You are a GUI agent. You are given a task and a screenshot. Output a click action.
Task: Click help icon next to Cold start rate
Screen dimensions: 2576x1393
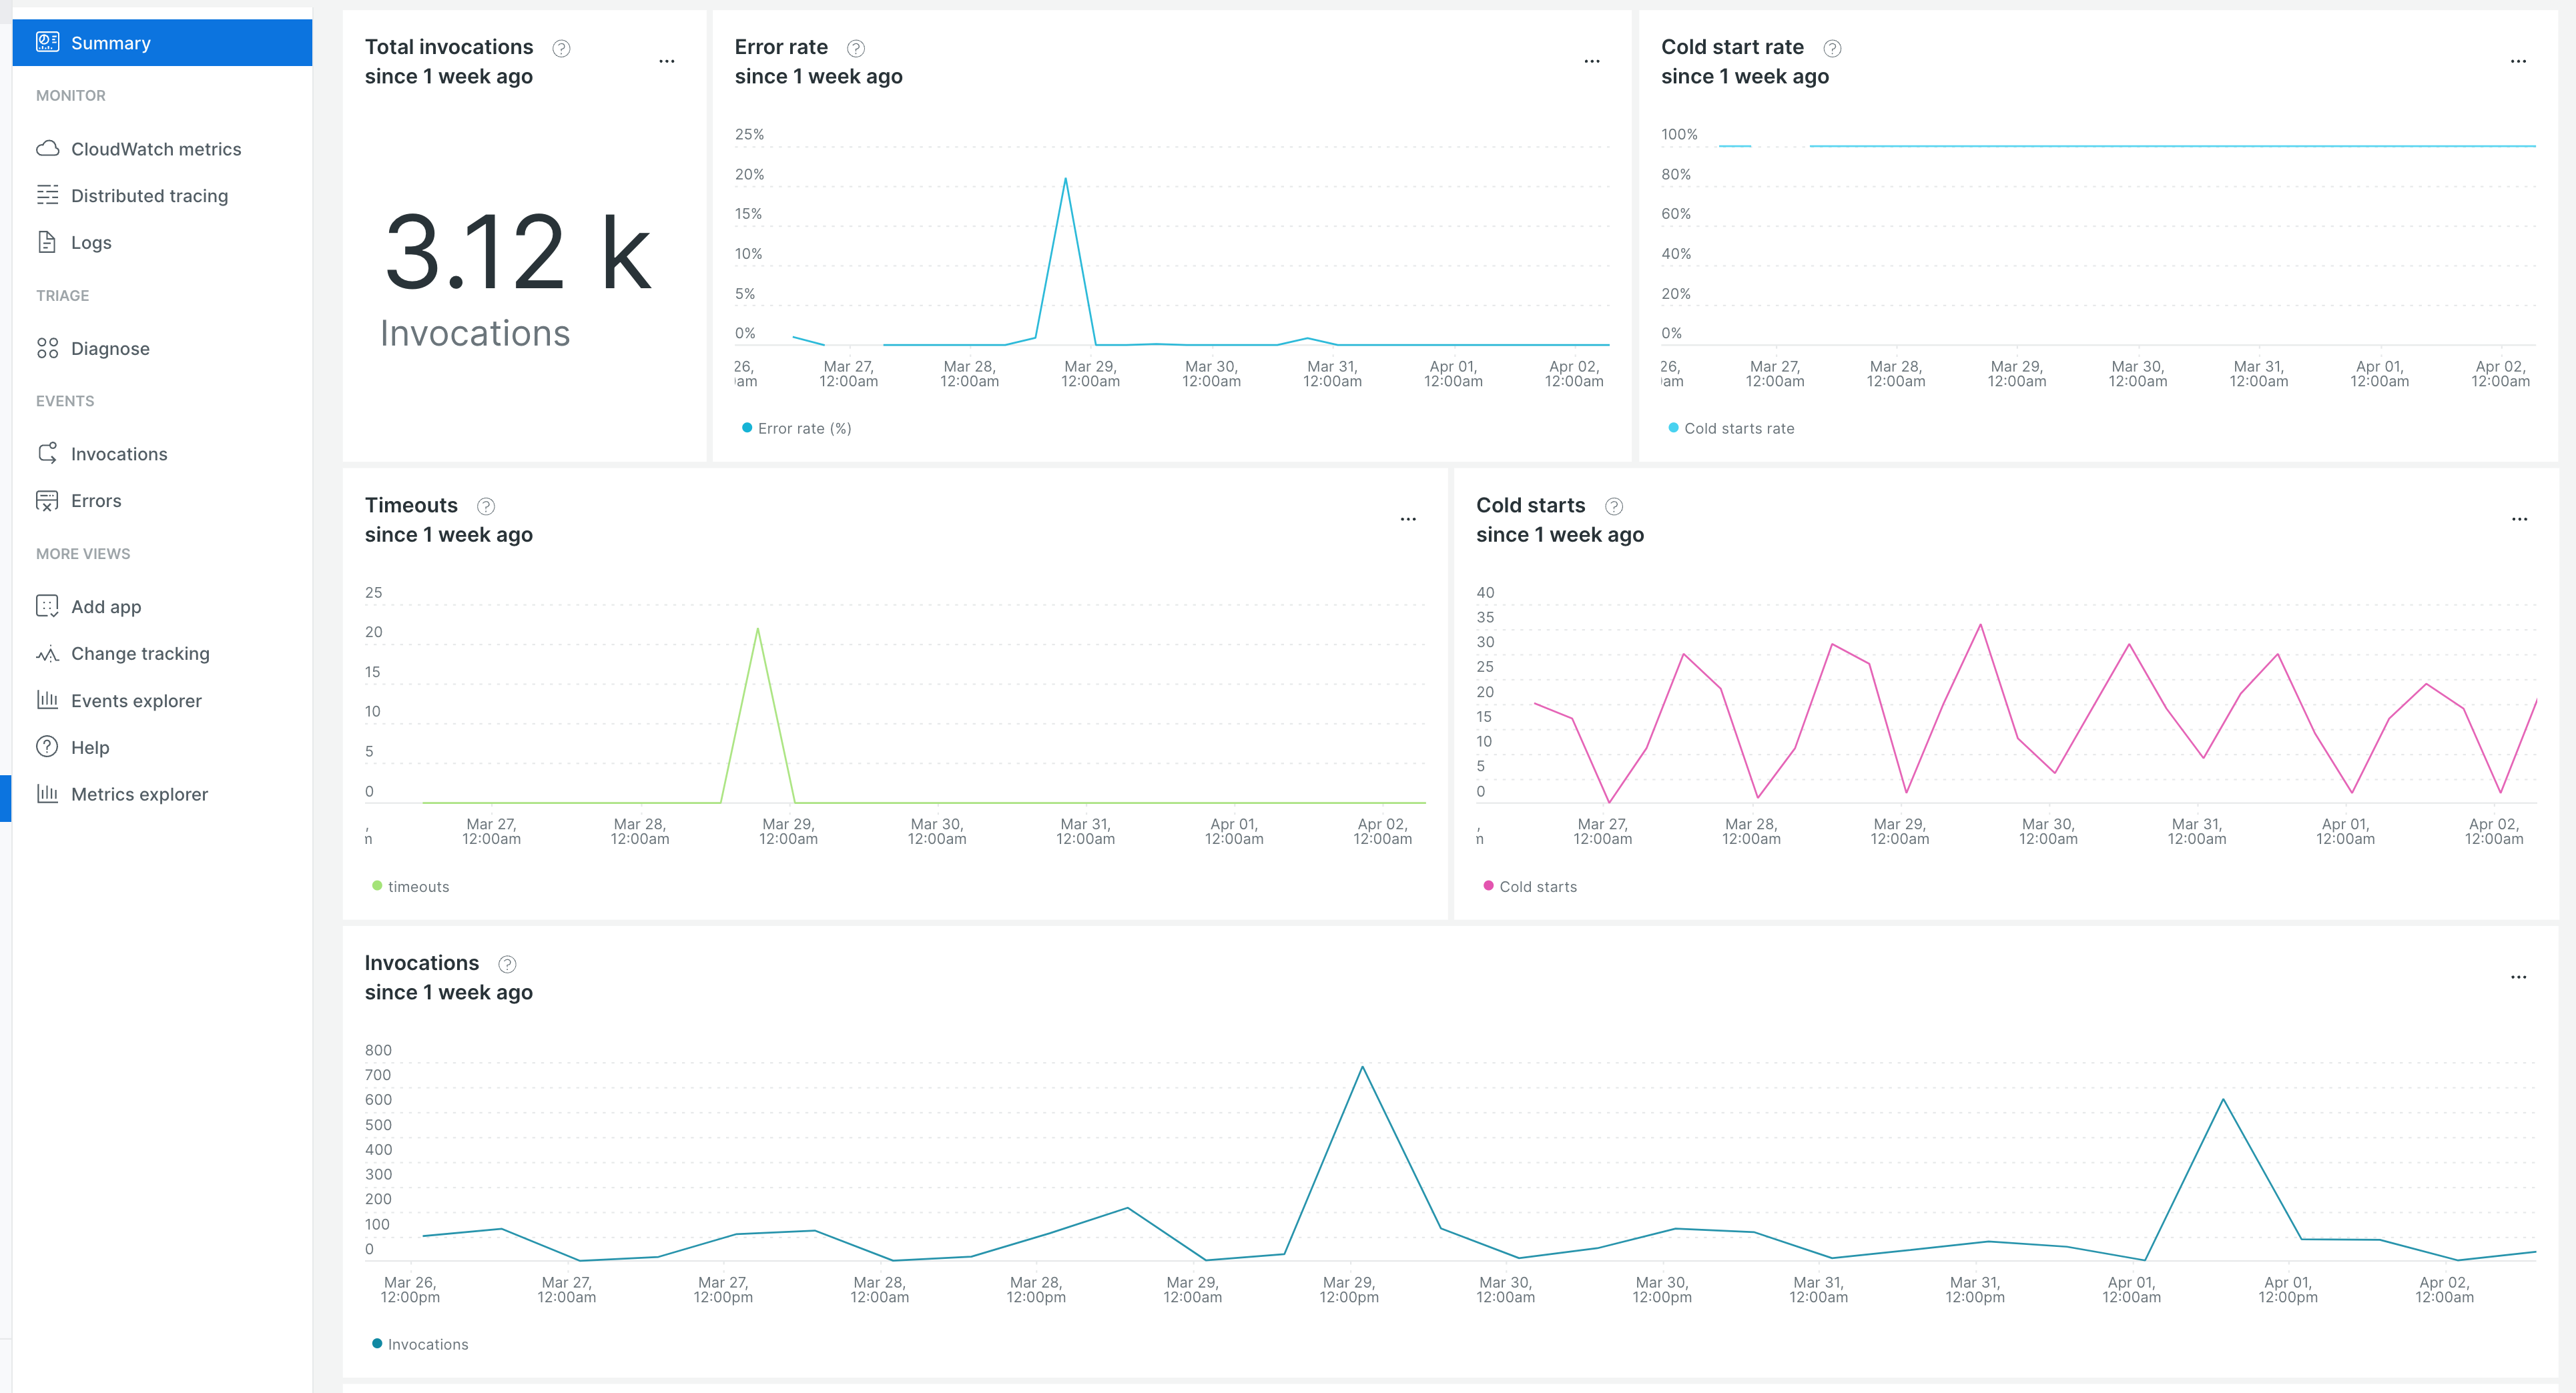[x=1832, y=48]
